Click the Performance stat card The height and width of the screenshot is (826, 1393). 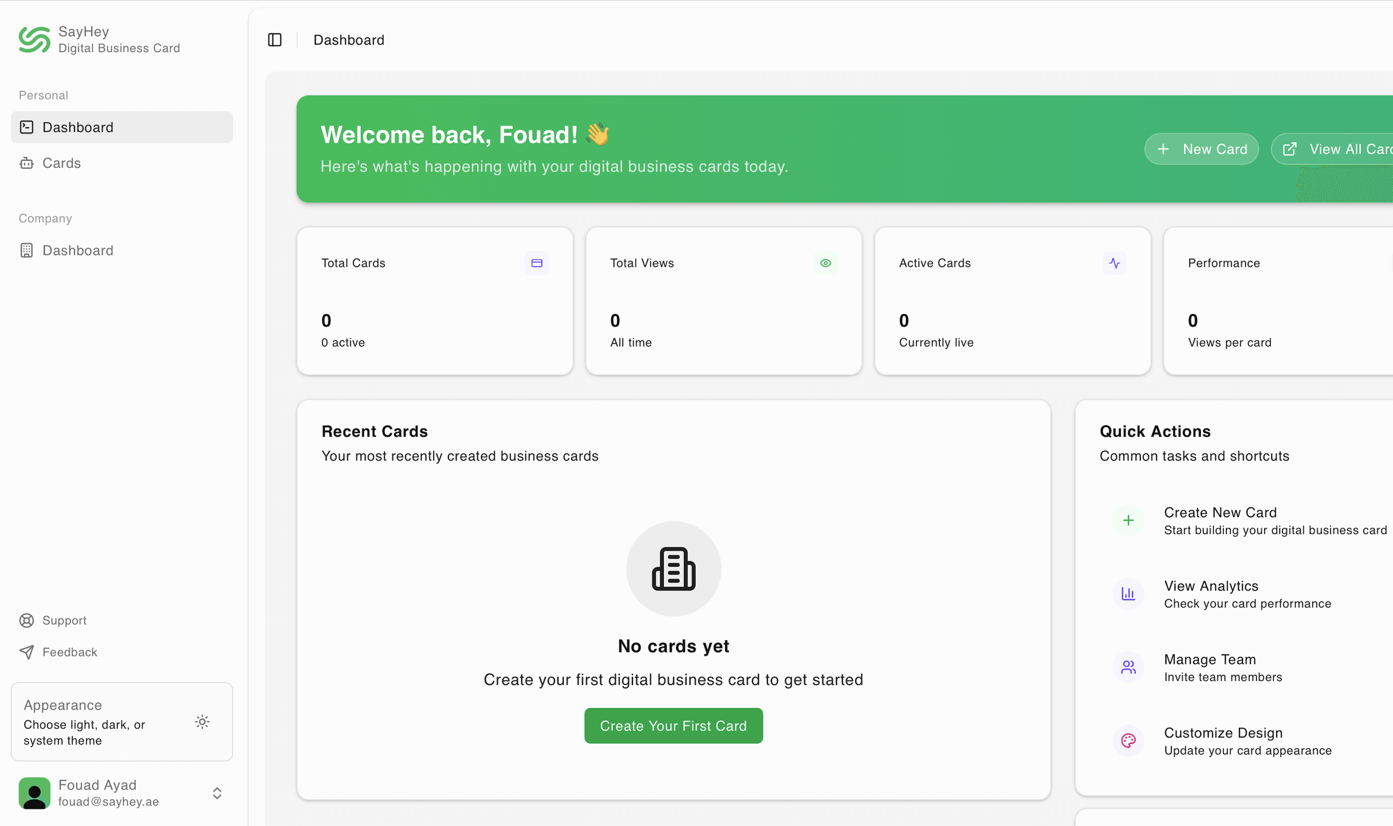click(1278, 301)
